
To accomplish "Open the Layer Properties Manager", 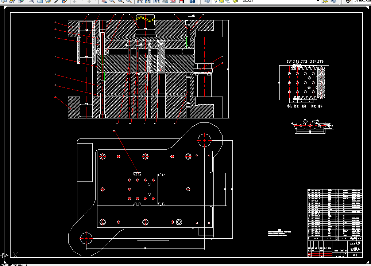I will (207, 1).
